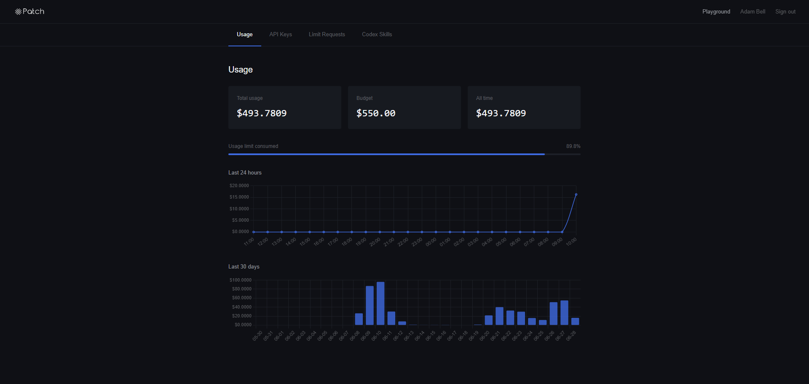Click the 06-10 bar in the 30-day chart
This screenshot has width=809, height=384.
pos(380,303)
